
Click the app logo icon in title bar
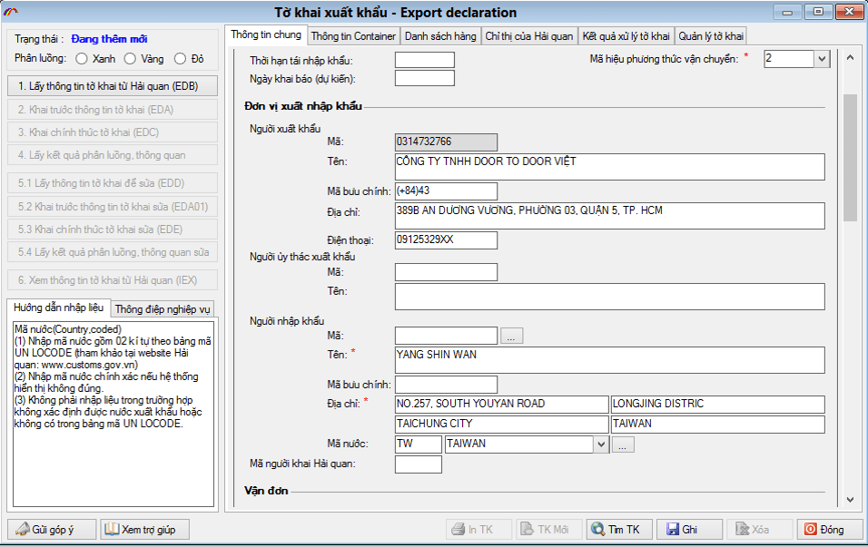pos(12,13)
